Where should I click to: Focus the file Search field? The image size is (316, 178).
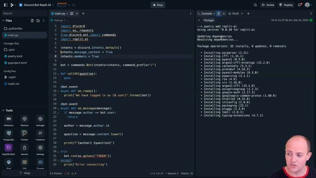tap(24, 13)
